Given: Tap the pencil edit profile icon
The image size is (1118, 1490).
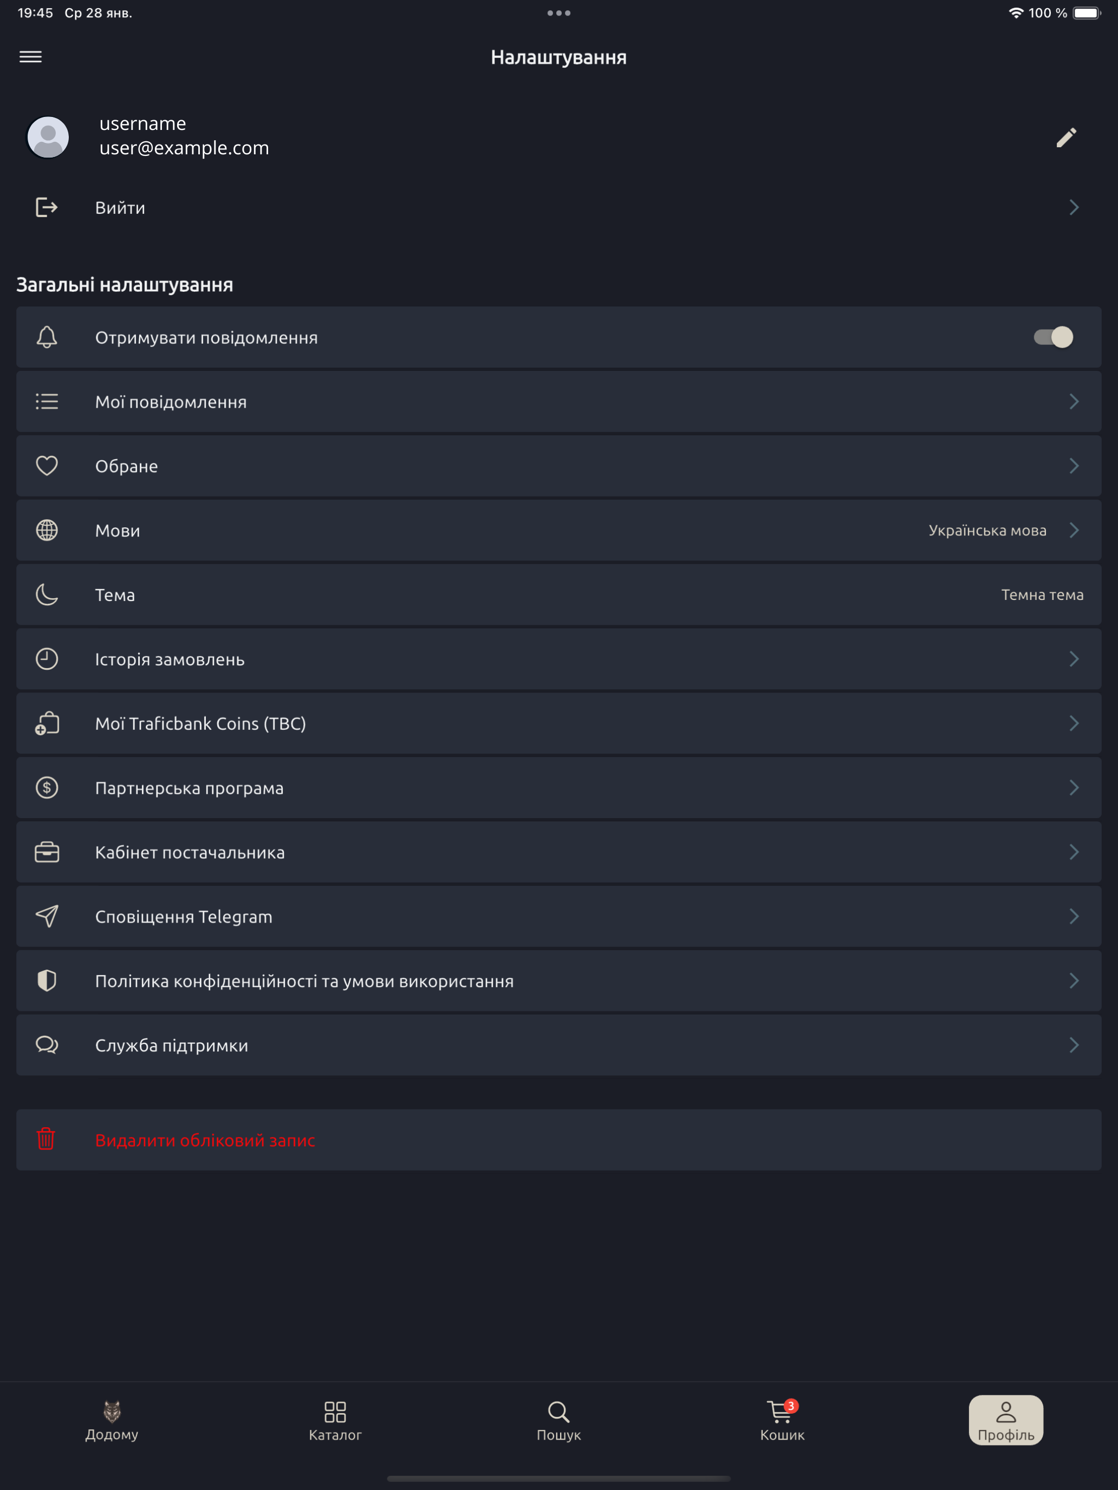Looking at the screenshot, I should [x=1066, y=138].
